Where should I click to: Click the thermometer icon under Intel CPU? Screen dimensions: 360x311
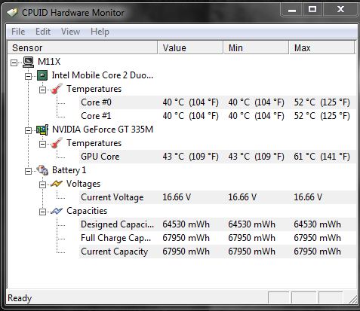tap(57, 89)
